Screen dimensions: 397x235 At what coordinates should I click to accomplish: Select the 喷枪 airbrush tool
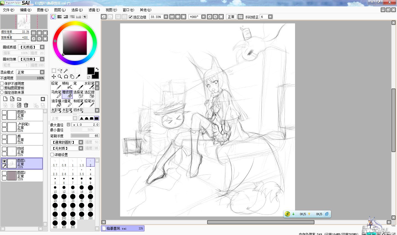(x=67, y=86)
